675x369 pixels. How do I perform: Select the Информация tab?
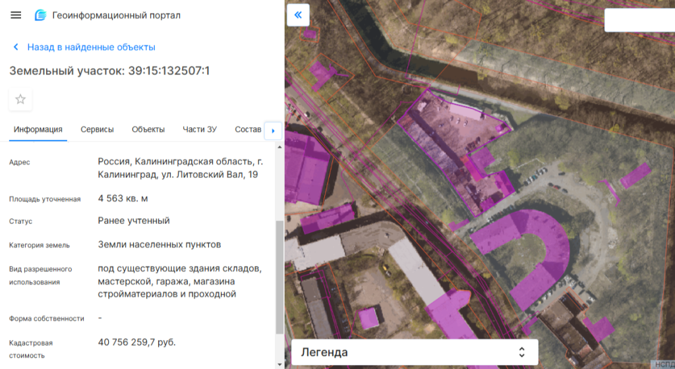pos(38,130)
